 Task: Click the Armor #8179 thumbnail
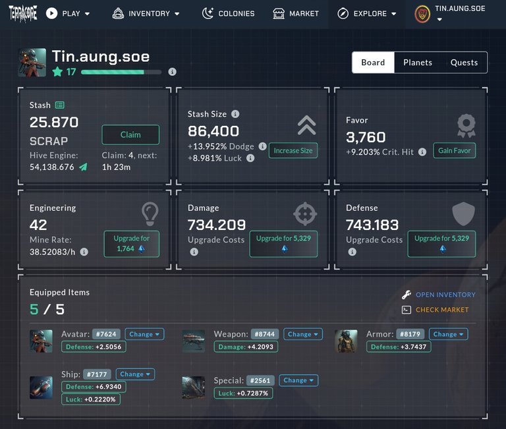(x=346, y=341)
